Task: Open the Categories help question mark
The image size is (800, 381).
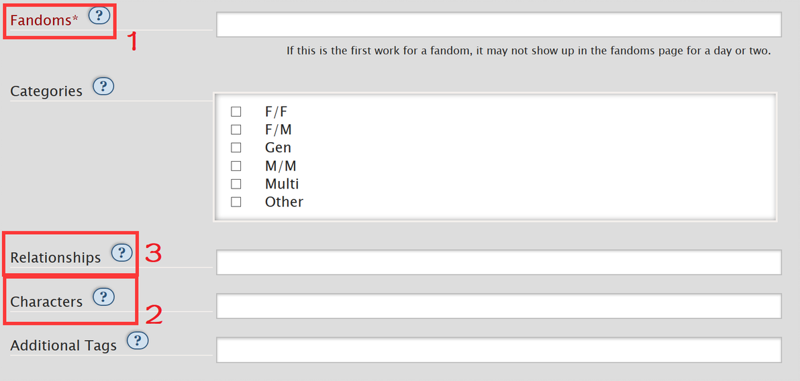Action: click(103, 87)
